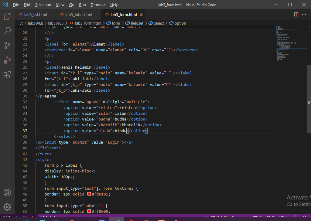
Task: Open the File menu
Action: (x=16, y=5)
